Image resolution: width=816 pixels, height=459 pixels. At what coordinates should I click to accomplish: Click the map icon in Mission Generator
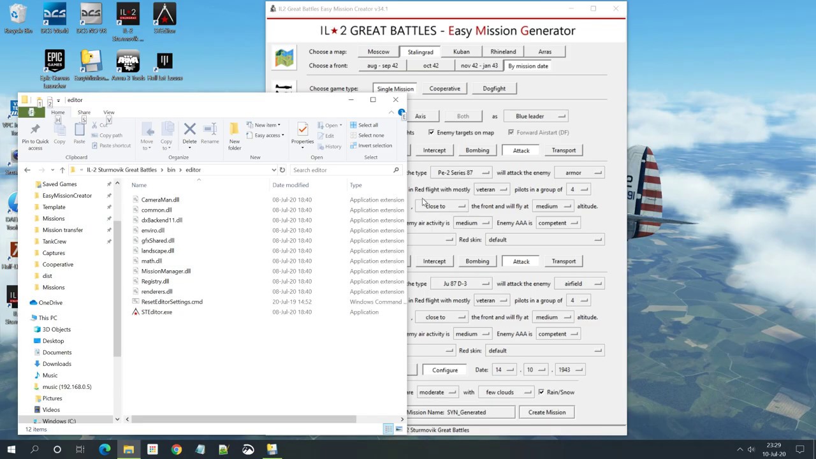284,58
